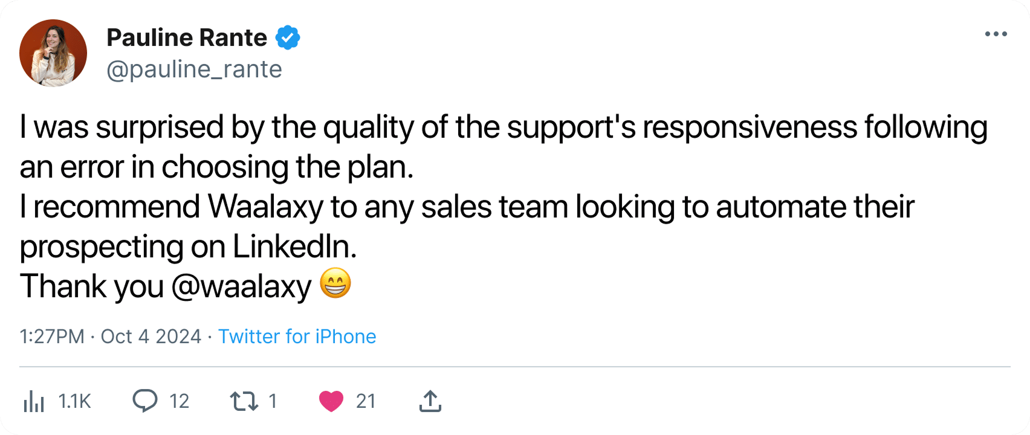Unlike the tweet by toggling the heart
Viewport: 1030px width, 435px height.
tap(331, 401)
